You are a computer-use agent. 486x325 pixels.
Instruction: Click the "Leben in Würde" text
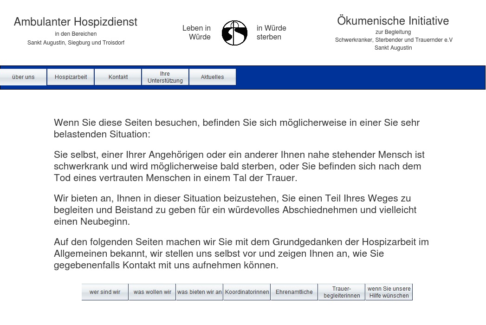click(x=196, y=32)
